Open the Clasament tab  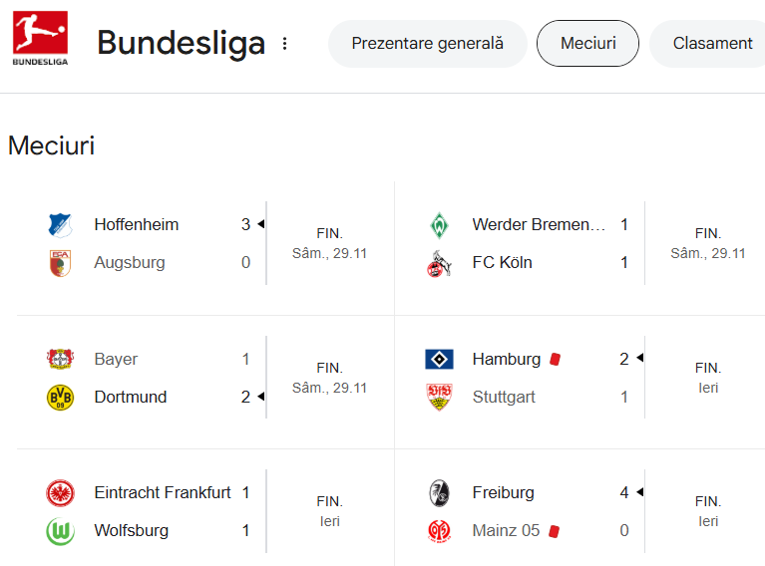click(712, 44)
